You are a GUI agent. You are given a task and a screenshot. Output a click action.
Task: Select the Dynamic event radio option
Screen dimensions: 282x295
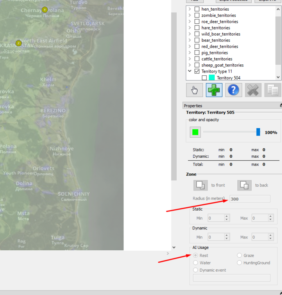(x=196, y=270)
